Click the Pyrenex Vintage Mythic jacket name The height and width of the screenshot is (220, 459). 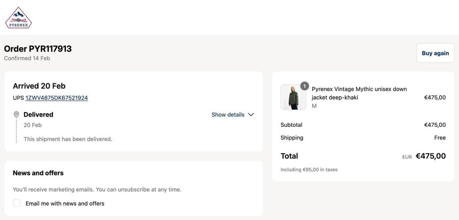point(359,93)
